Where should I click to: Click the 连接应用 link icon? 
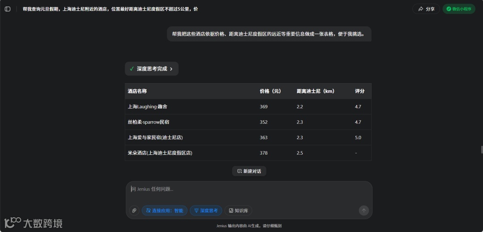point(148,211)
